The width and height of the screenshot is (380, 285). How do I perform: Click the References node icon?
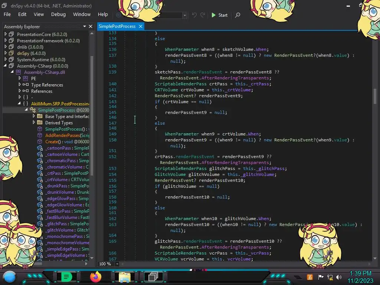tap(26, 91)
